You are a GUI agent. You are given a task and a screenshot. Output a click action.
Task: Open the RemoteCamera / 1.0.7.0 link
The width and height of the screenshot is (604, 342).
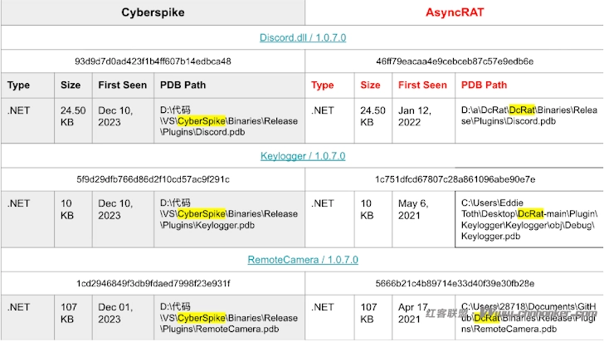(303, 260)
